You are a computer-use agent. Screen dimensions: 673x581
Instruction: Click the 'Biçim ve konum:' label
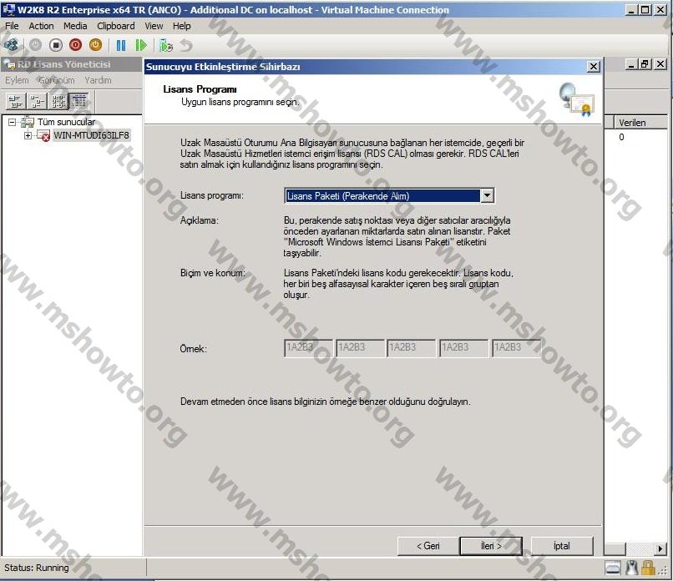coord(213,273)
